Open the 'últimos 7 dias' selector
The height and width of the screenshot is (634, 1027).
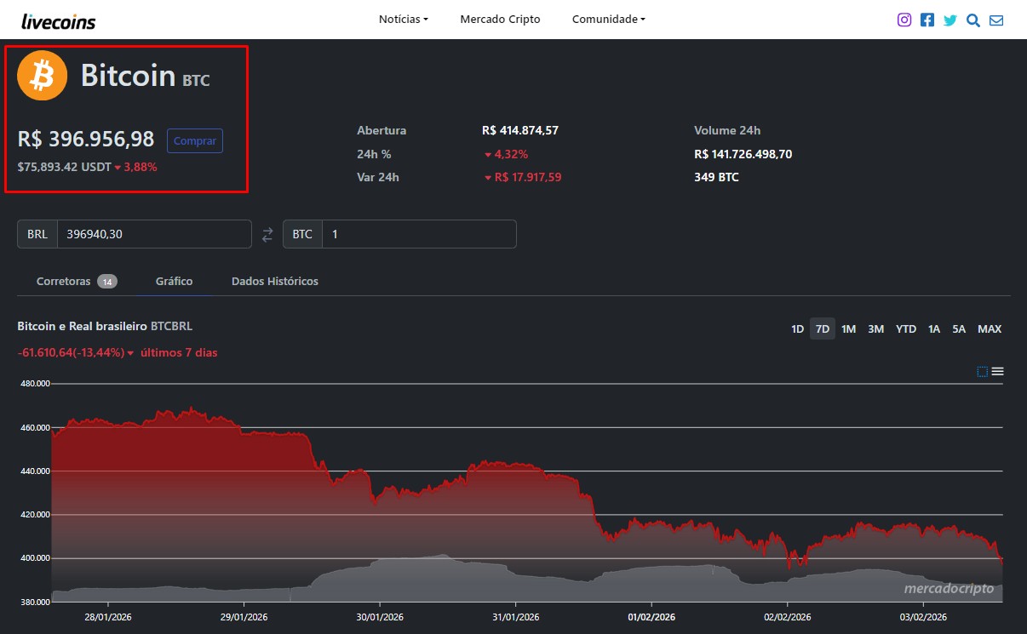click(x=180, y=352)
